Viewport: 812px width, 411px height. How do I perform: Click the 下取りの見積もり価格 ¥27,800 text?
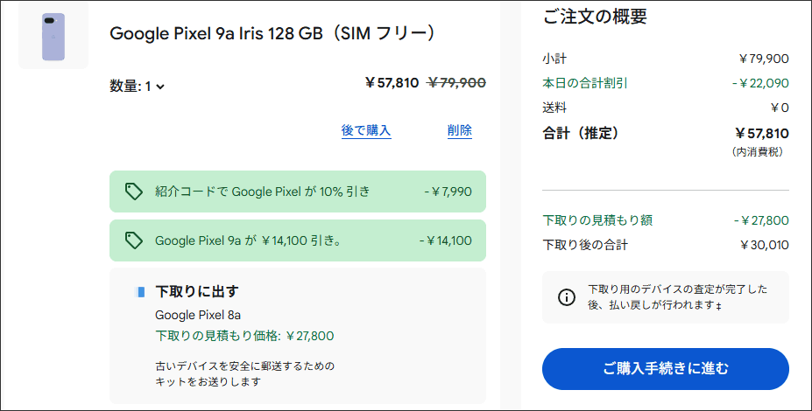point(244,336)
